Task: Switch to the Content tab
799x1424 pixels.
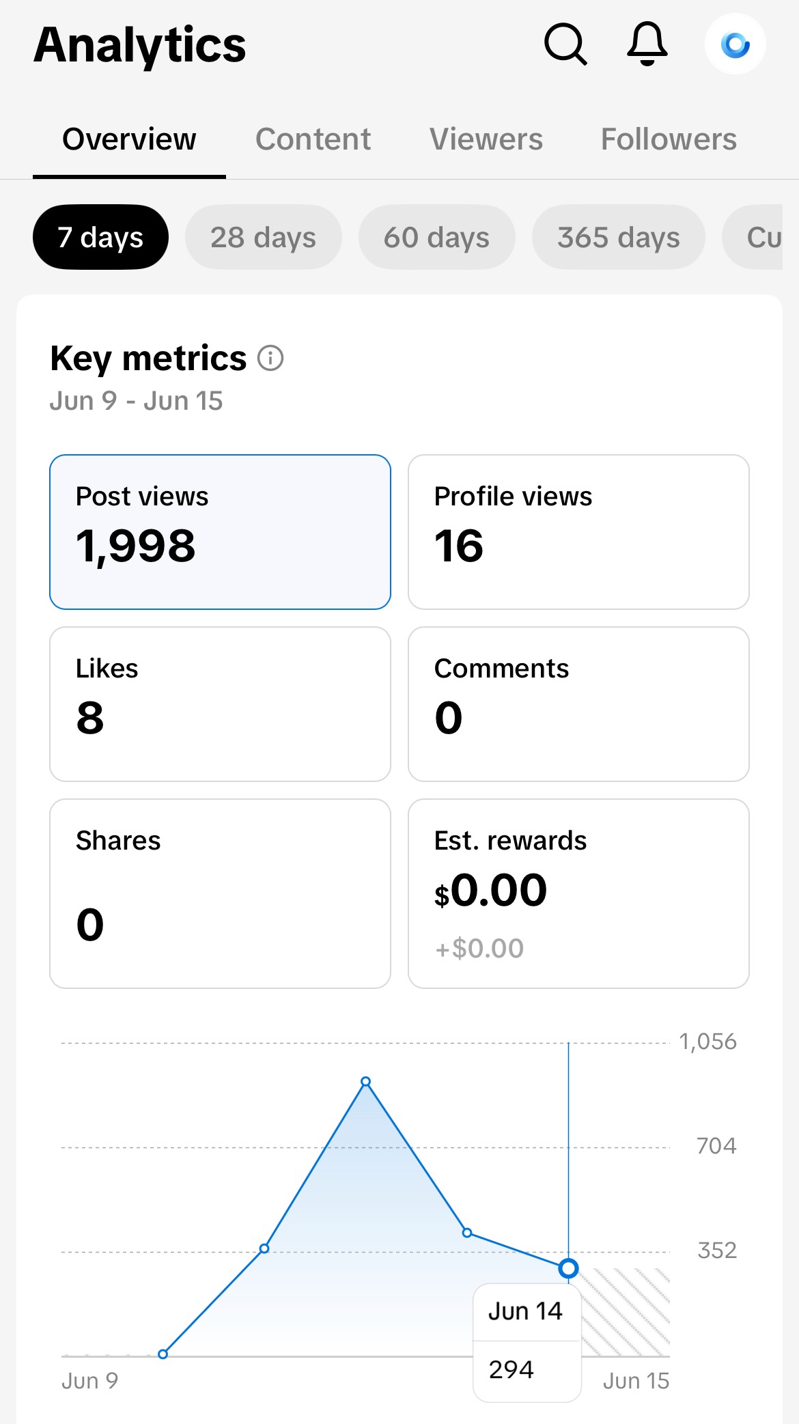Action: pos(313,139)
